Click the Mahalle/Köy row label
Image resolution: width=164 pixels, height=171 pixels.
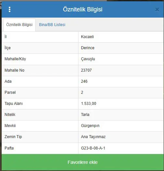pyautogui.click(x=15, y=59)
